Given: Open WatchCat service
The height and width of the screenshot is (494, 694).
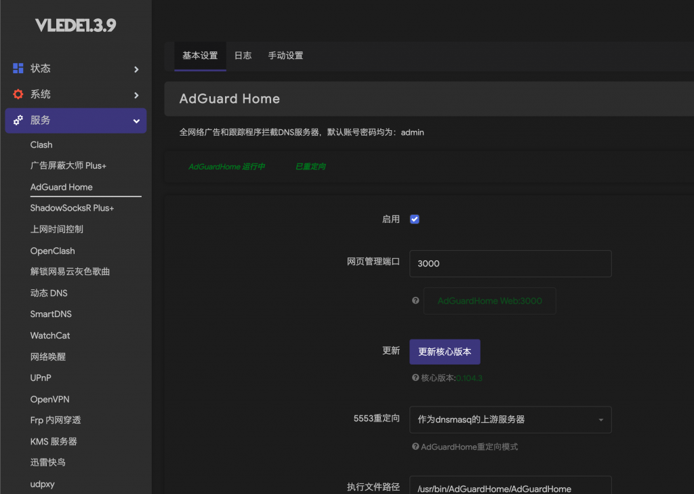Looking at the screenshot, I should coord(50,335).
